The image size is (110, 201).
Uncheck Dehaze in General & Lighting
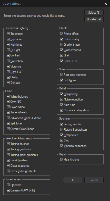pos(8,83)
